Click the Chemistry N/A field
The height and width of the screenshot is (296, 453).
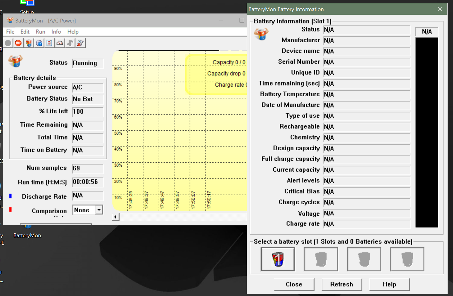click(x=367, y=138)
